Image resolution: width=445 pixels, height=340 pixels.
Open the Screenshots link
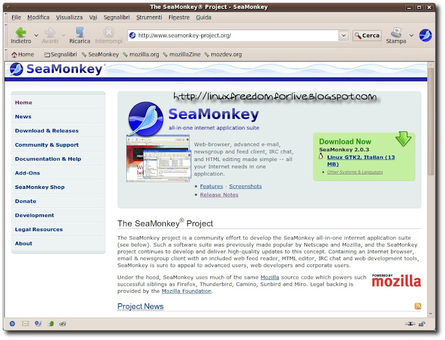click(245, 186)
